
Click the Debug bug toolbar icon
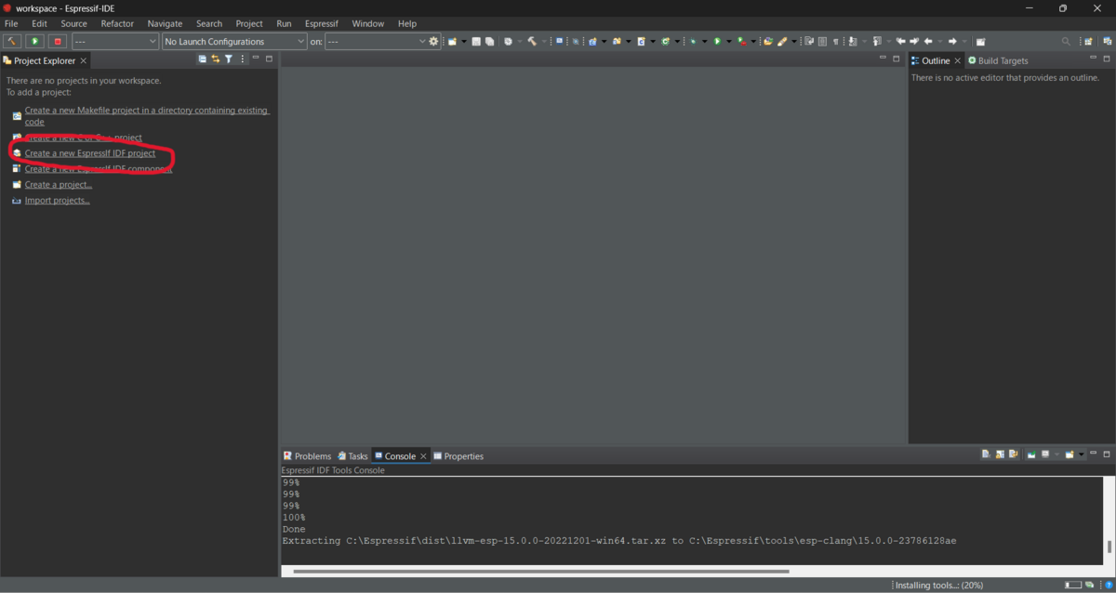point(692,41)
